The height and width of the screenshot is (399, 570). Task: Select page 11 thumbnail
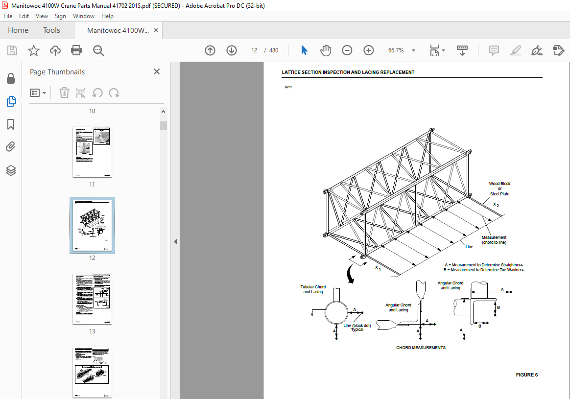pyautogui.click(x=93, y=152)
